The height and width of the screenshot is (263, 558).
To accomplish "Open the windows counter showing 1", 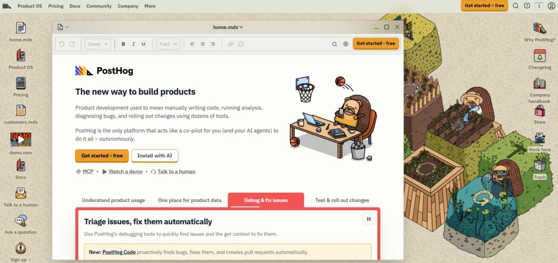I will (539, 5).
